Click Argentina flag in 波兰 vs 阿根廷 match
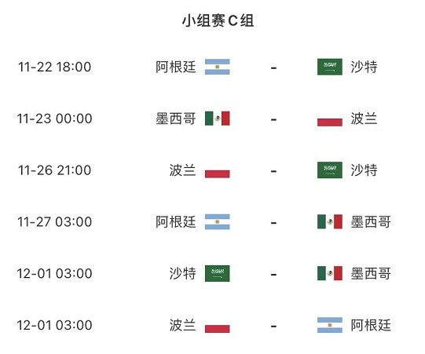 point(330,325)
